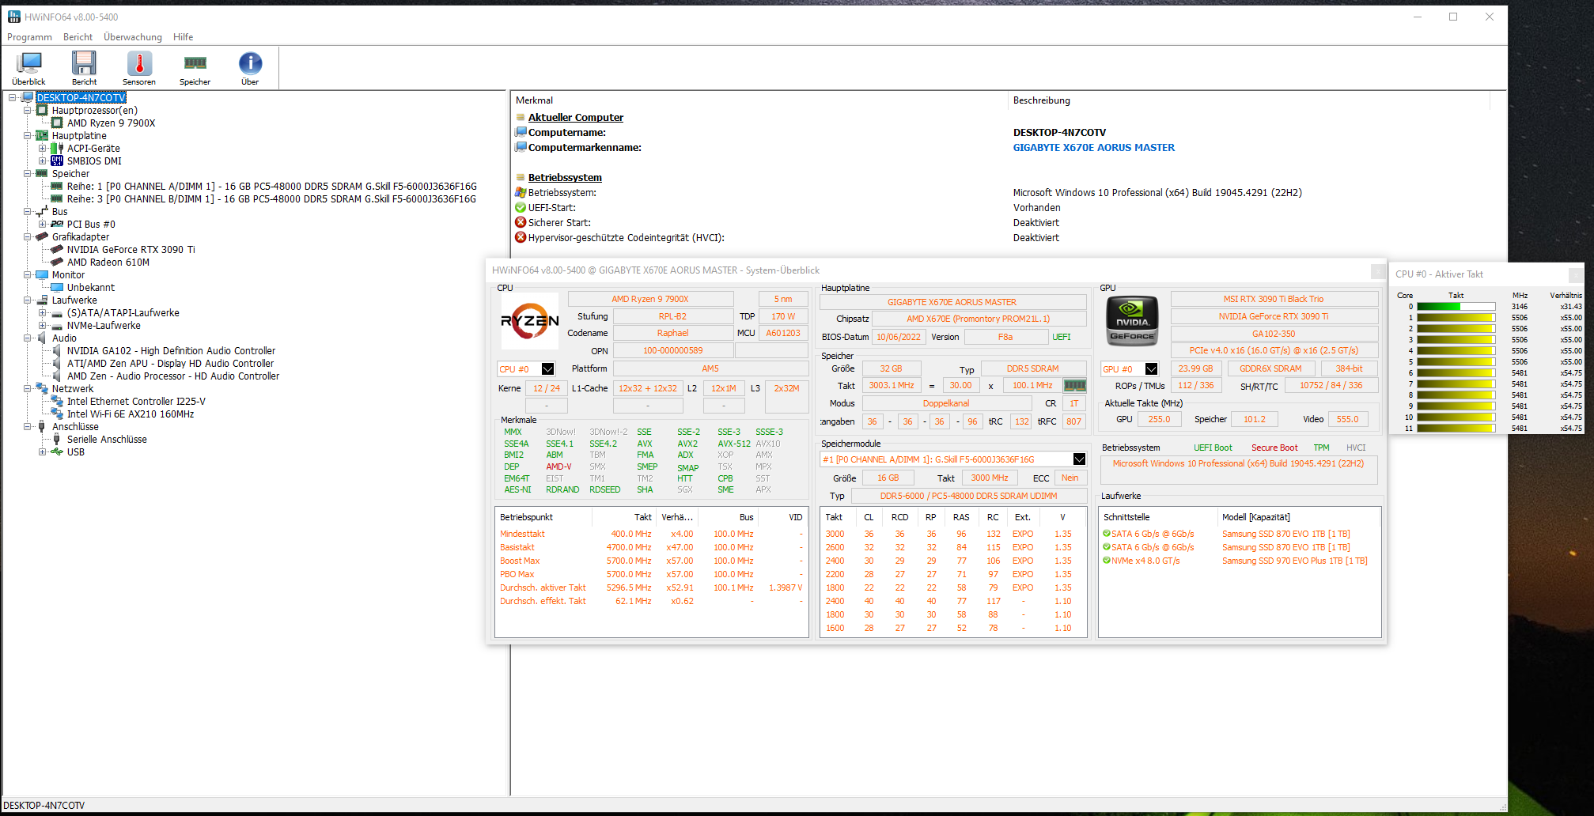
Task: Open the Sensoren thermometer toolbar icon
Action: click(139, 68)
